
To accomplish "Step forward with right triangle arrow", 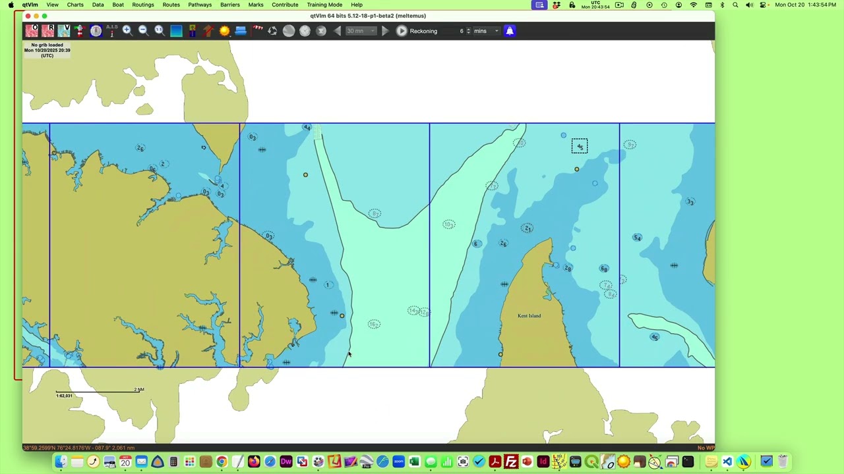I will coord(385,30).
